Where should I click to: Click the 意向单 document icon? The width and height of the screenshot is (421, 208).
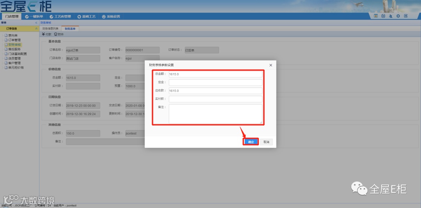[x=6, y=35]
